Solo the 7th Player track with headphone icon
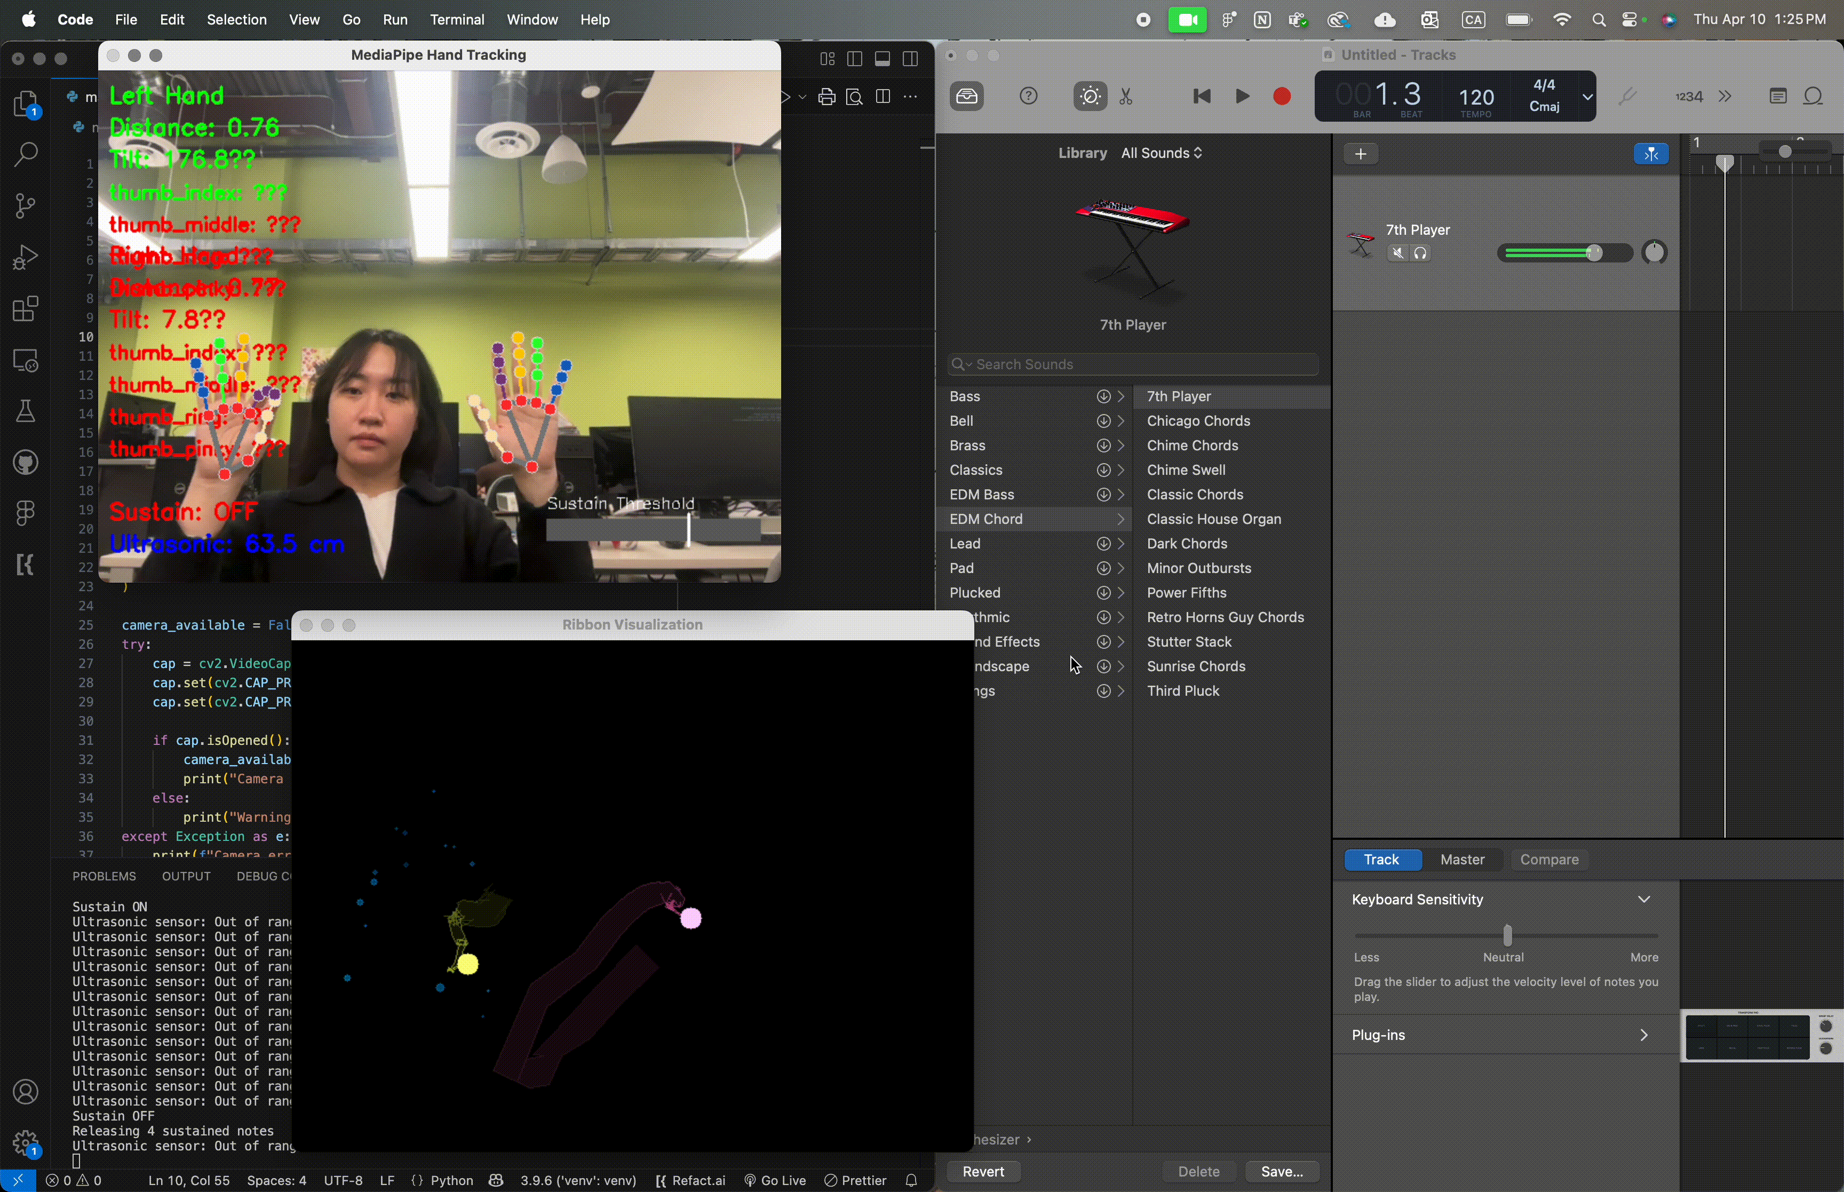 pyautogui.click(x=1421, y=253)
